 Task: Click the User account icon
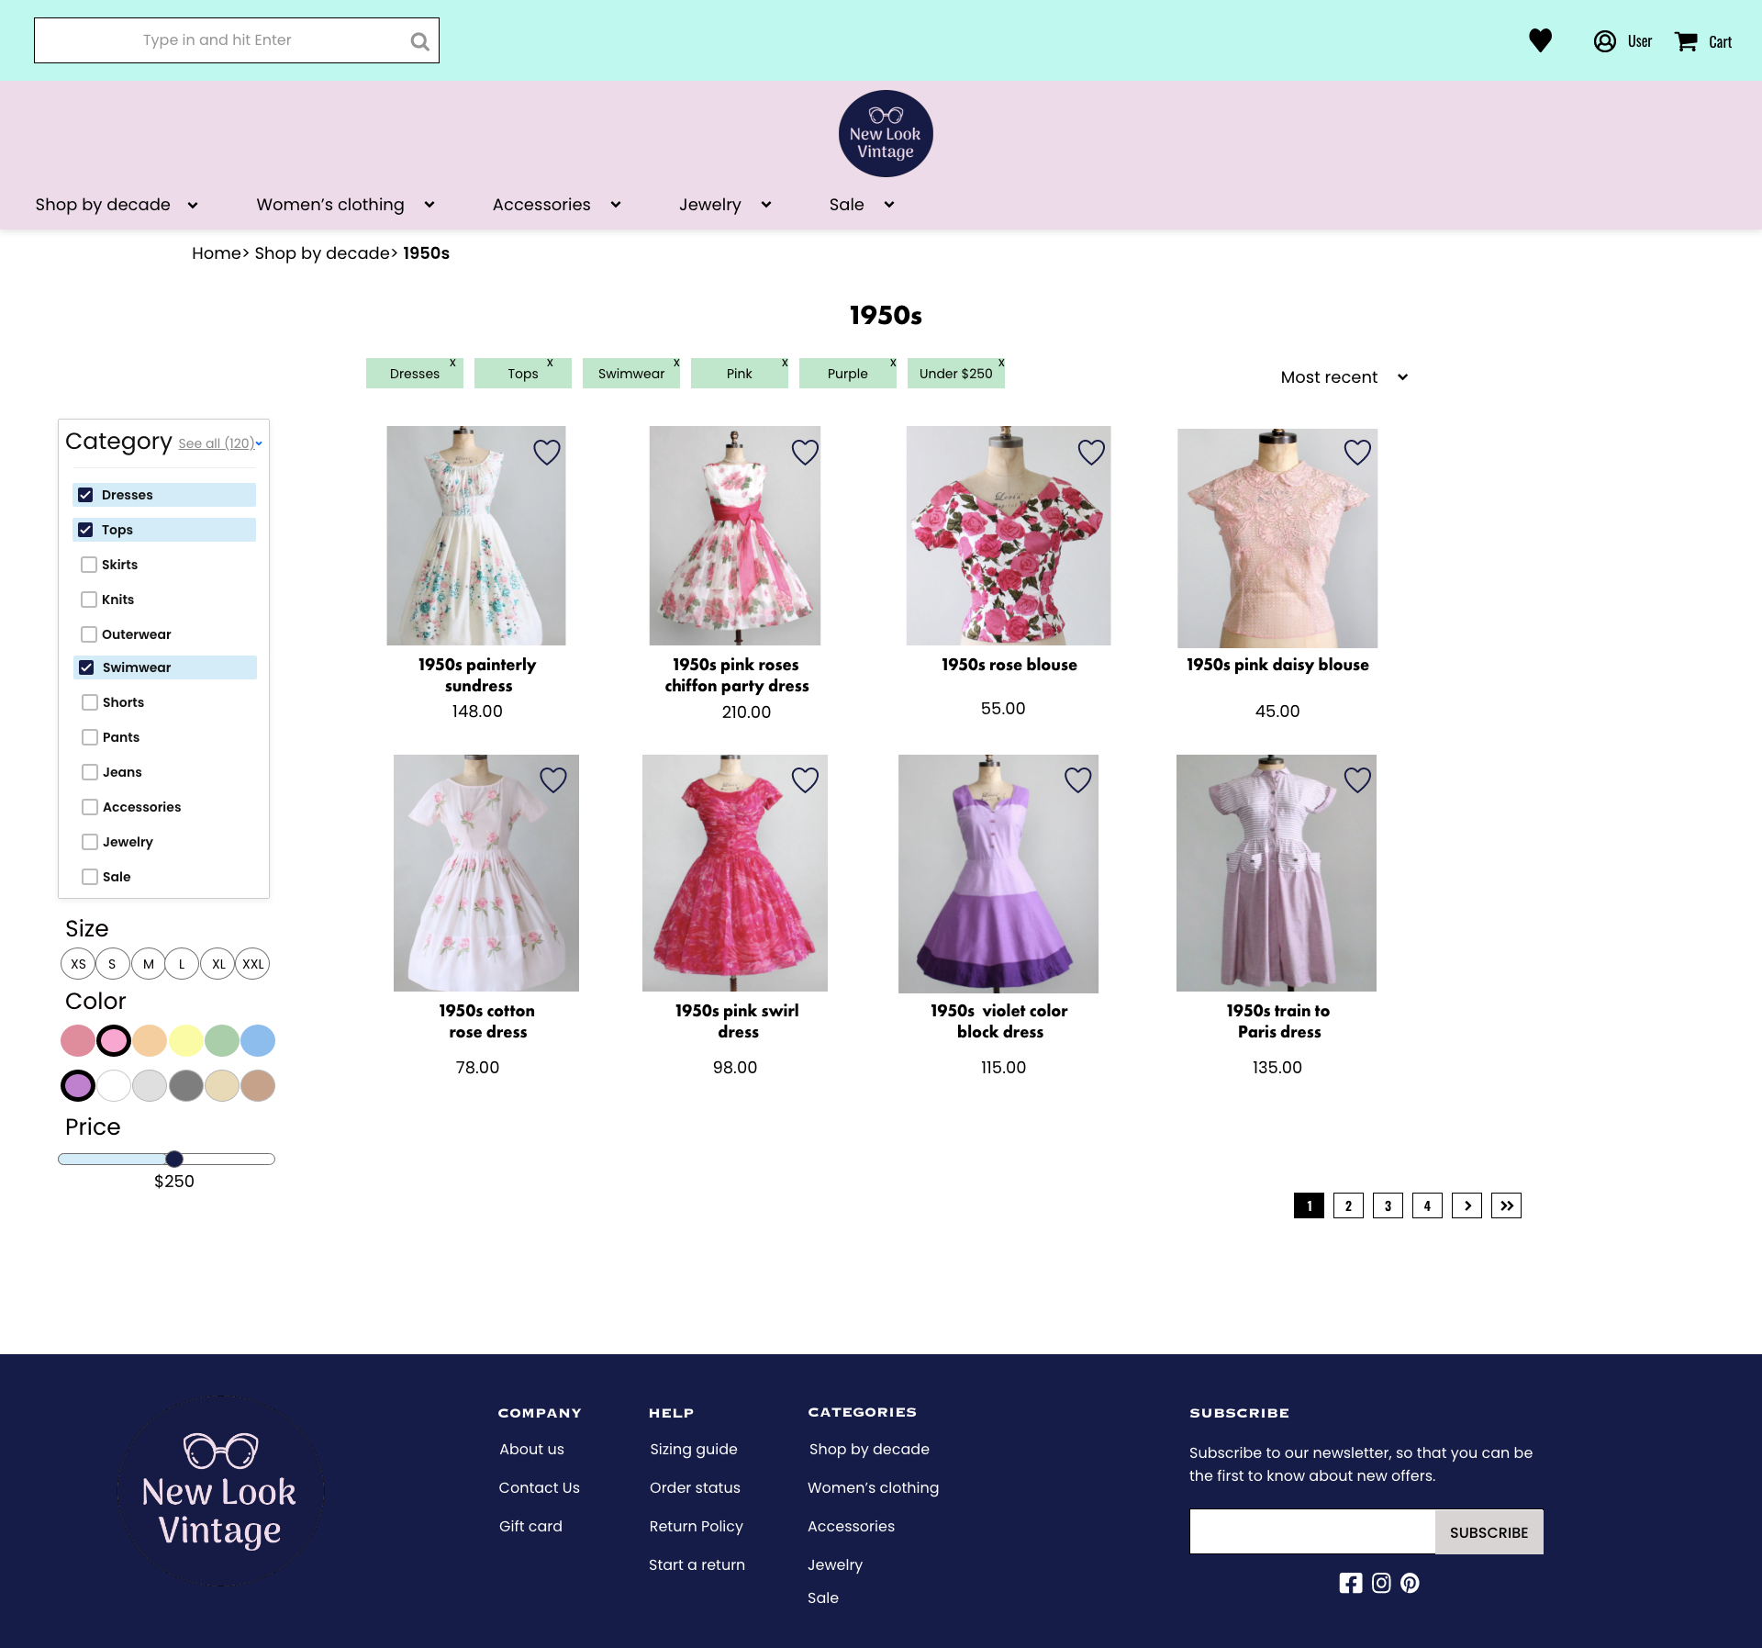click(x=1603, y=40)
